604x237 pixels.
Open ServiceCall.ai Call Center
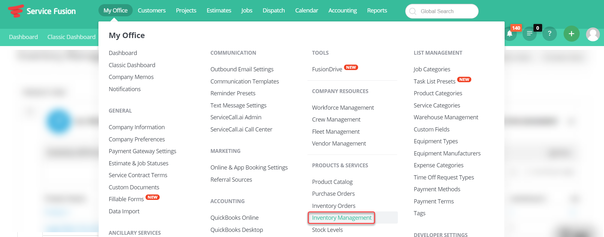[241, 129]
